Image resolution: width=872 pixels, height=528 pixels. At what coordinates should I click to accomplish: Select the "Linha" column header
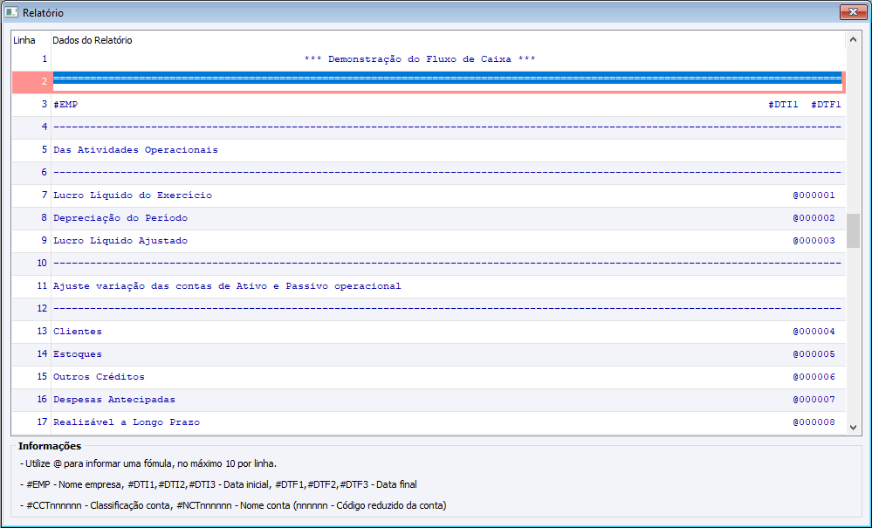(x=24, y=40)
